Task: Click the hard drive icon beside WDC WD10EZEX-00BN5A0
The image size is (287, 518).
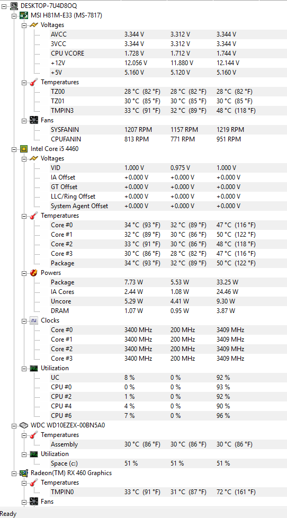Action: pos(24,425)
